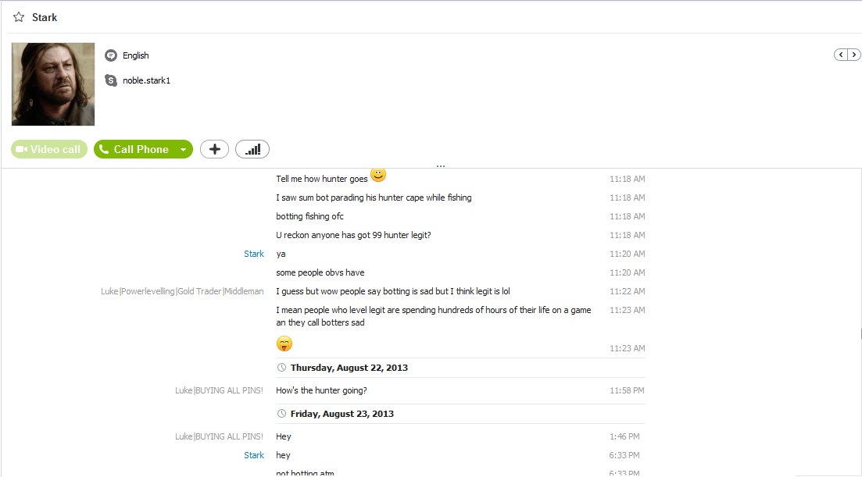Click the 11:58 PM timestamp

coord(627,390)
